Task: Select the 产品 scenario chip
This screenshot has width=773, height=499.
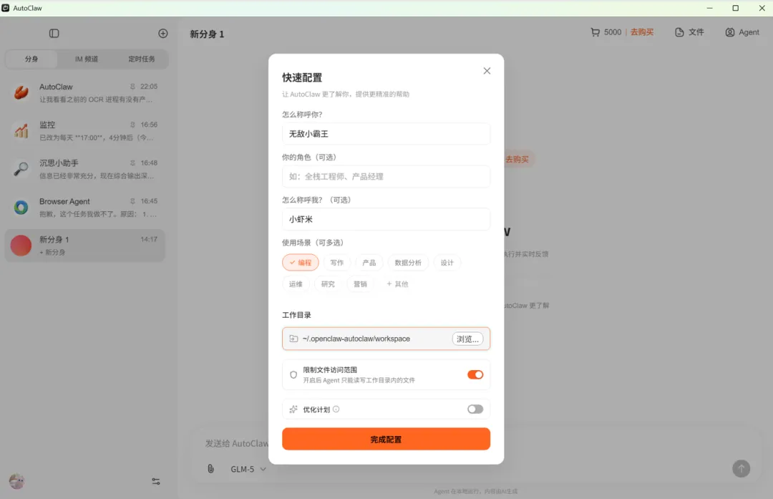Action: click(x=369, y=263)
